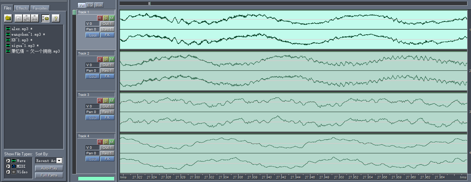Click the Auto-Play button
The height and width of the screenshot is (182, 471).
coord(49,168)
